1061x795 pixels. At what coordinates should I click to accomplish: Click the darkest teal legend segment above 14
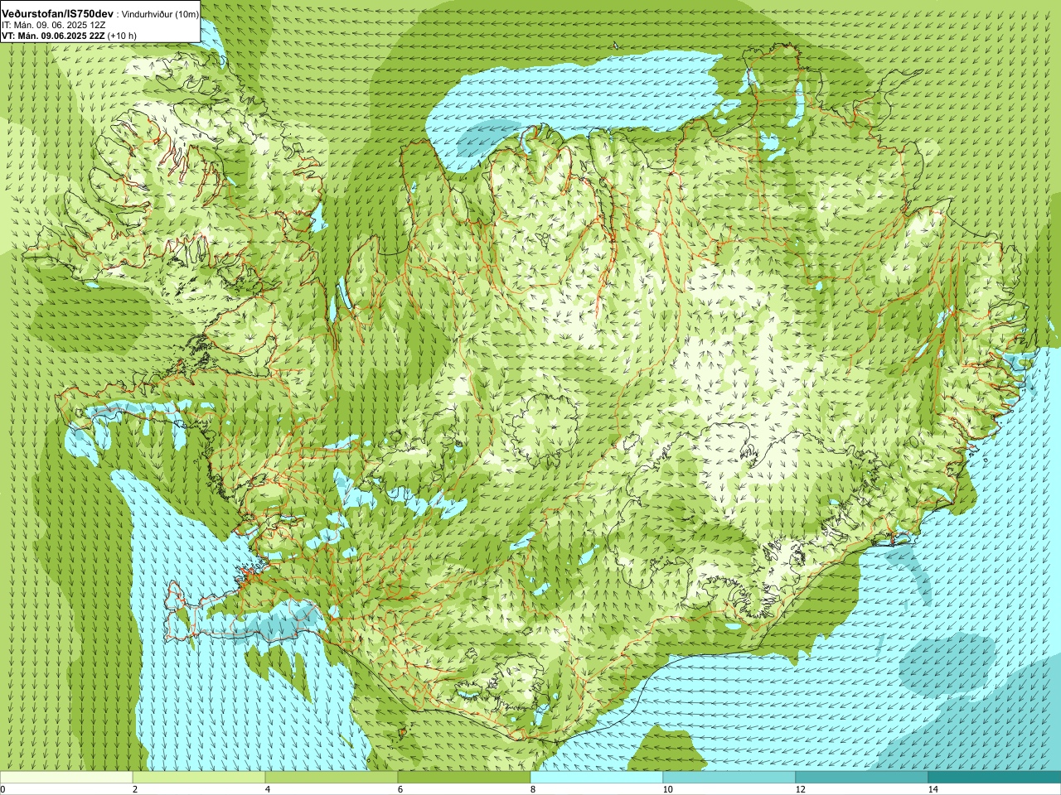click(x=995, y=778)
